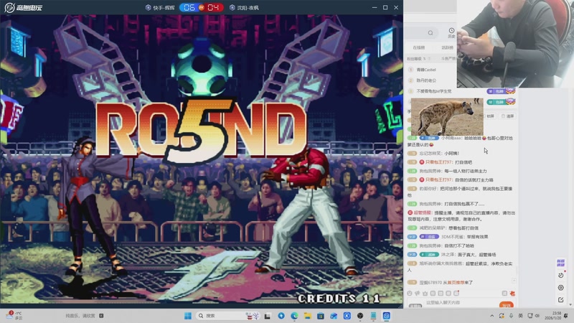Click the game platform logo in title bar
This screenshot has height=323, width=574.
[24, 7]
